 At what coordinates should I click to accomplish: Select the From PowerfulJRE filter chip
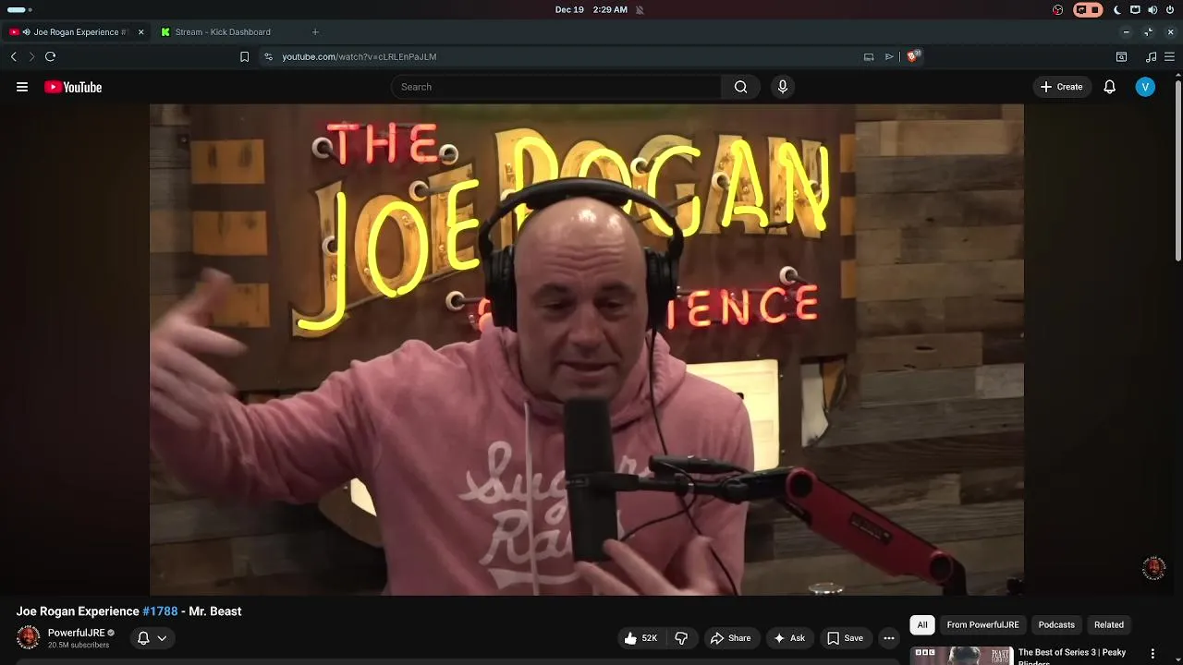coord(982,625)
